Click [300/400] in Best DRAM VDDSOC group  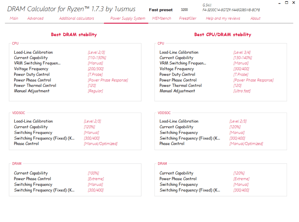[x=92, y=138]
